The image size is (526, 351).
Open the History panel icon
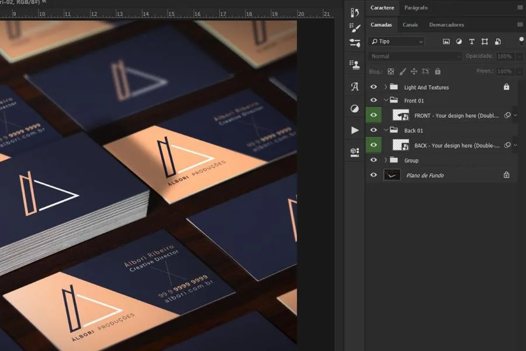355,12
